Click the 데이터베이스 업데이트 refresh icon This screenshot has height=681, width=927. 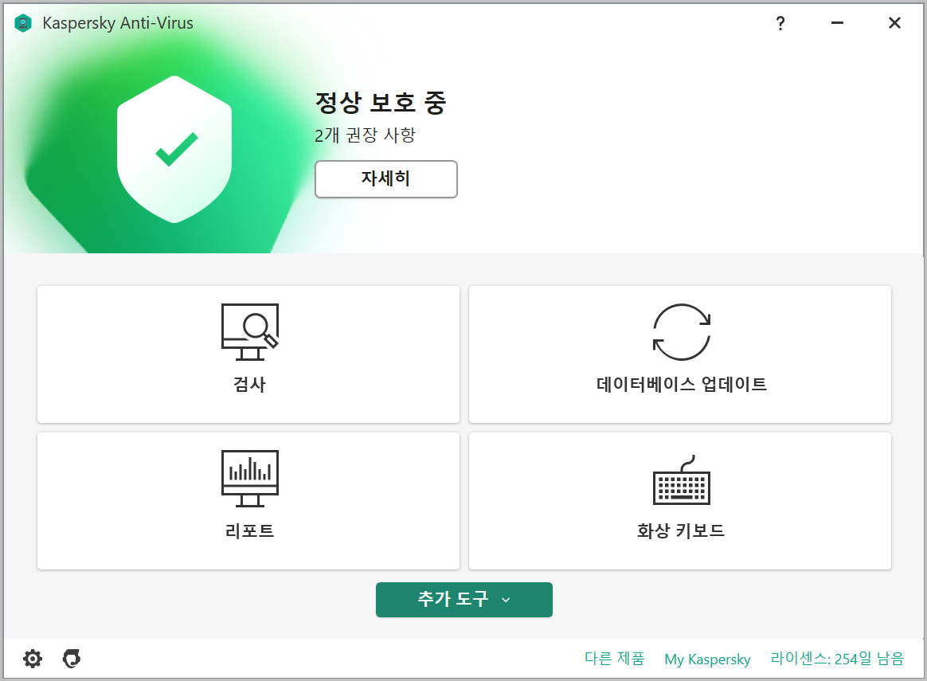(681, 332)
